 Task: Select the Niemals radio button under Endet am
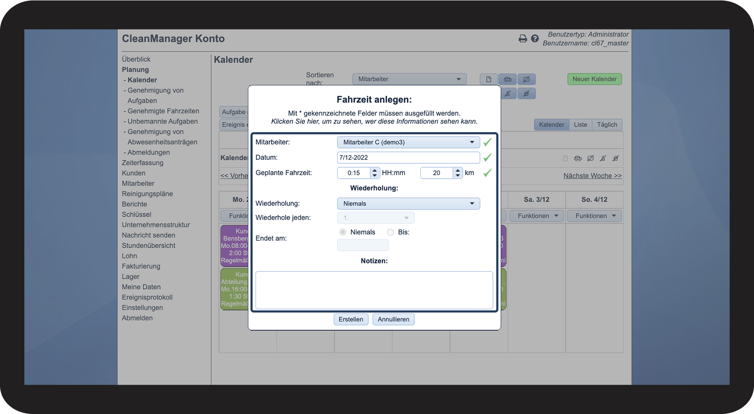click(x=343, y=232)
